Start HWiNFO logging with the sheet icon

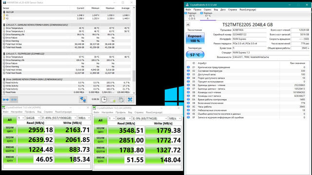click(113, 99)
